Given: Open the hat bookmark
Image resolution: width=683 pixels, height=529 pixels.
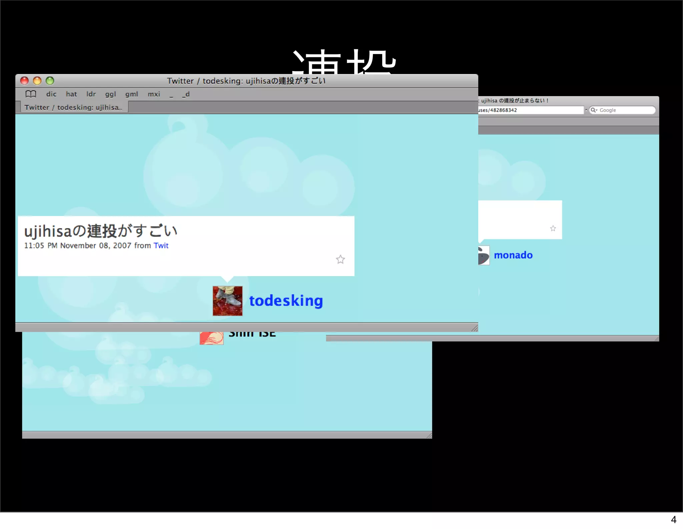Looking at the screenshot, I should [71, 94].
